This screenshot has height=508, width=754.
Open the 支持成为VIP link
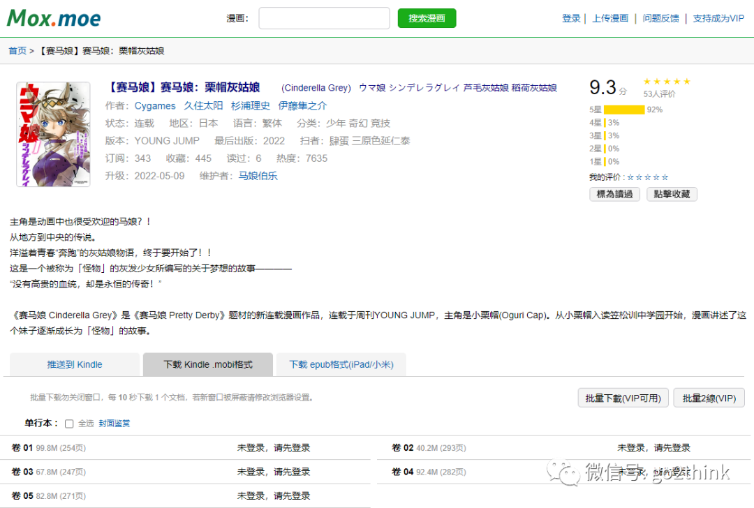point(718,18)
